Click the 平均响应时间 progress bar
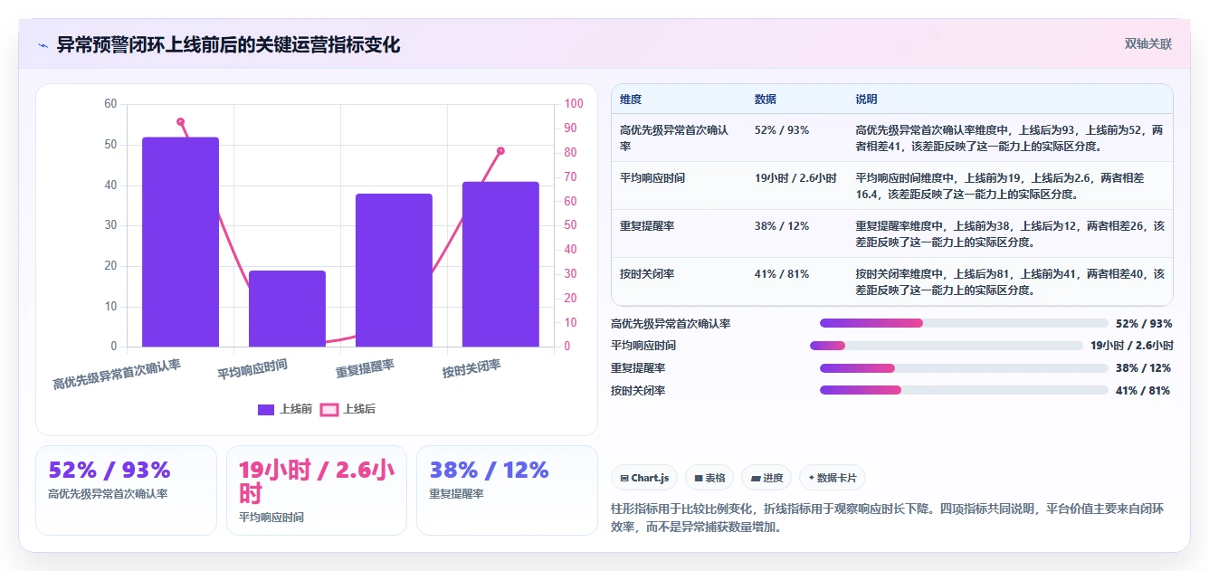This screenshot has height=571, width=1209. point(947,346)
